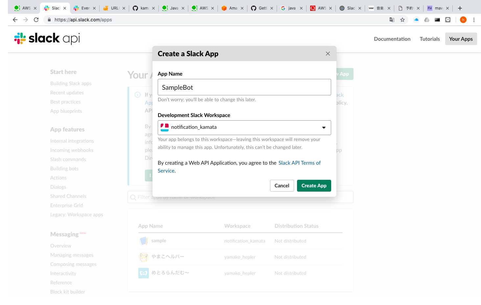Click the sample app icon thumbnail
Viewport: 481px width, 305px height.
point(144,241)
